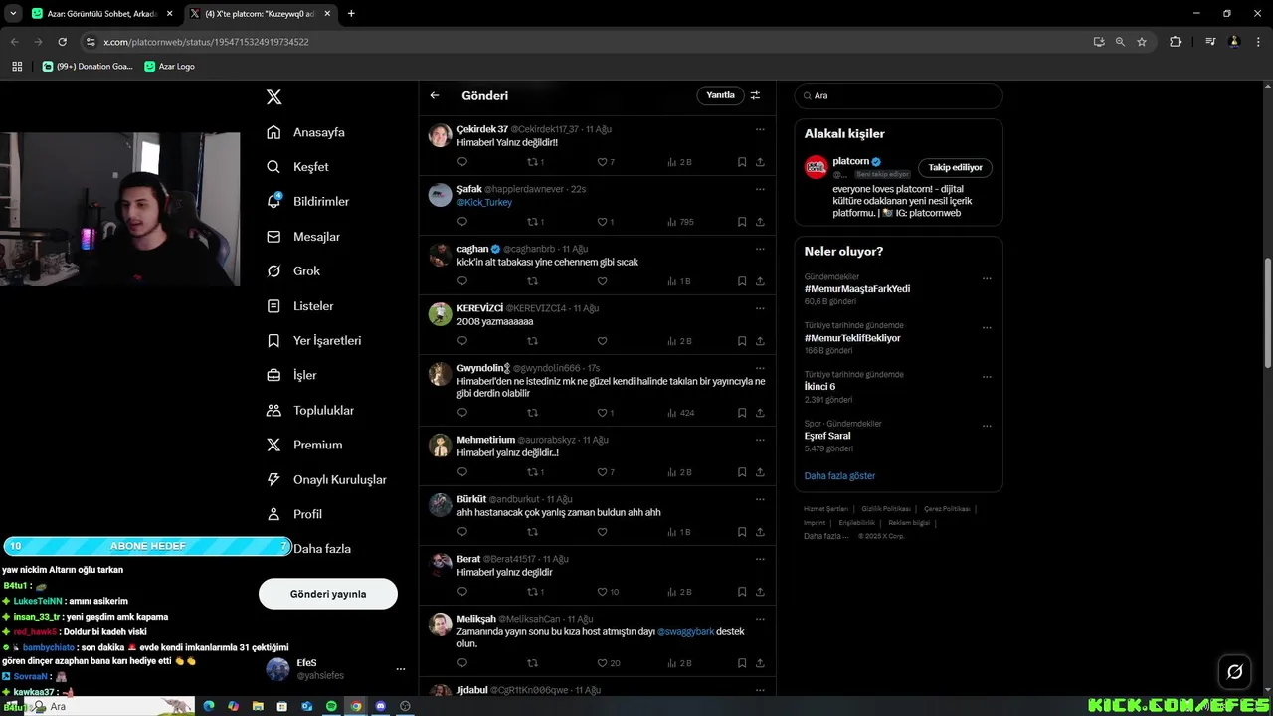Click Gönderi yayınla button
1273x716 pixels.
point(328,594)
